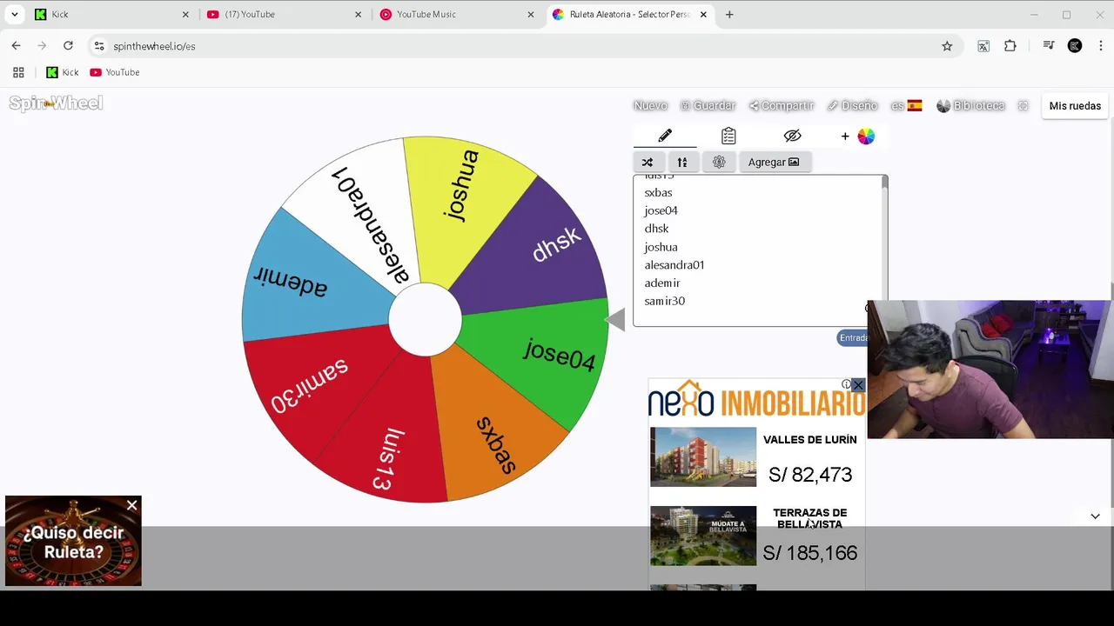Select the dhsk entry in the list
The image size is (1114, 626).
(656, 229)
